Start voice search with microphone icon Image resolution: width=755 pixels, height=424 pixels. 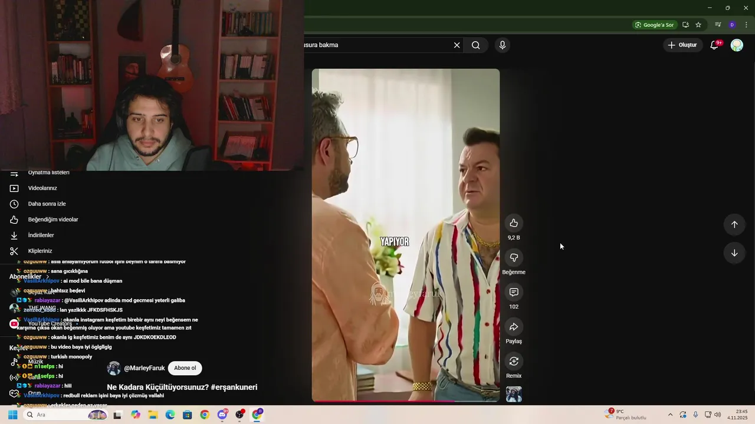click(x=503, y=45)
